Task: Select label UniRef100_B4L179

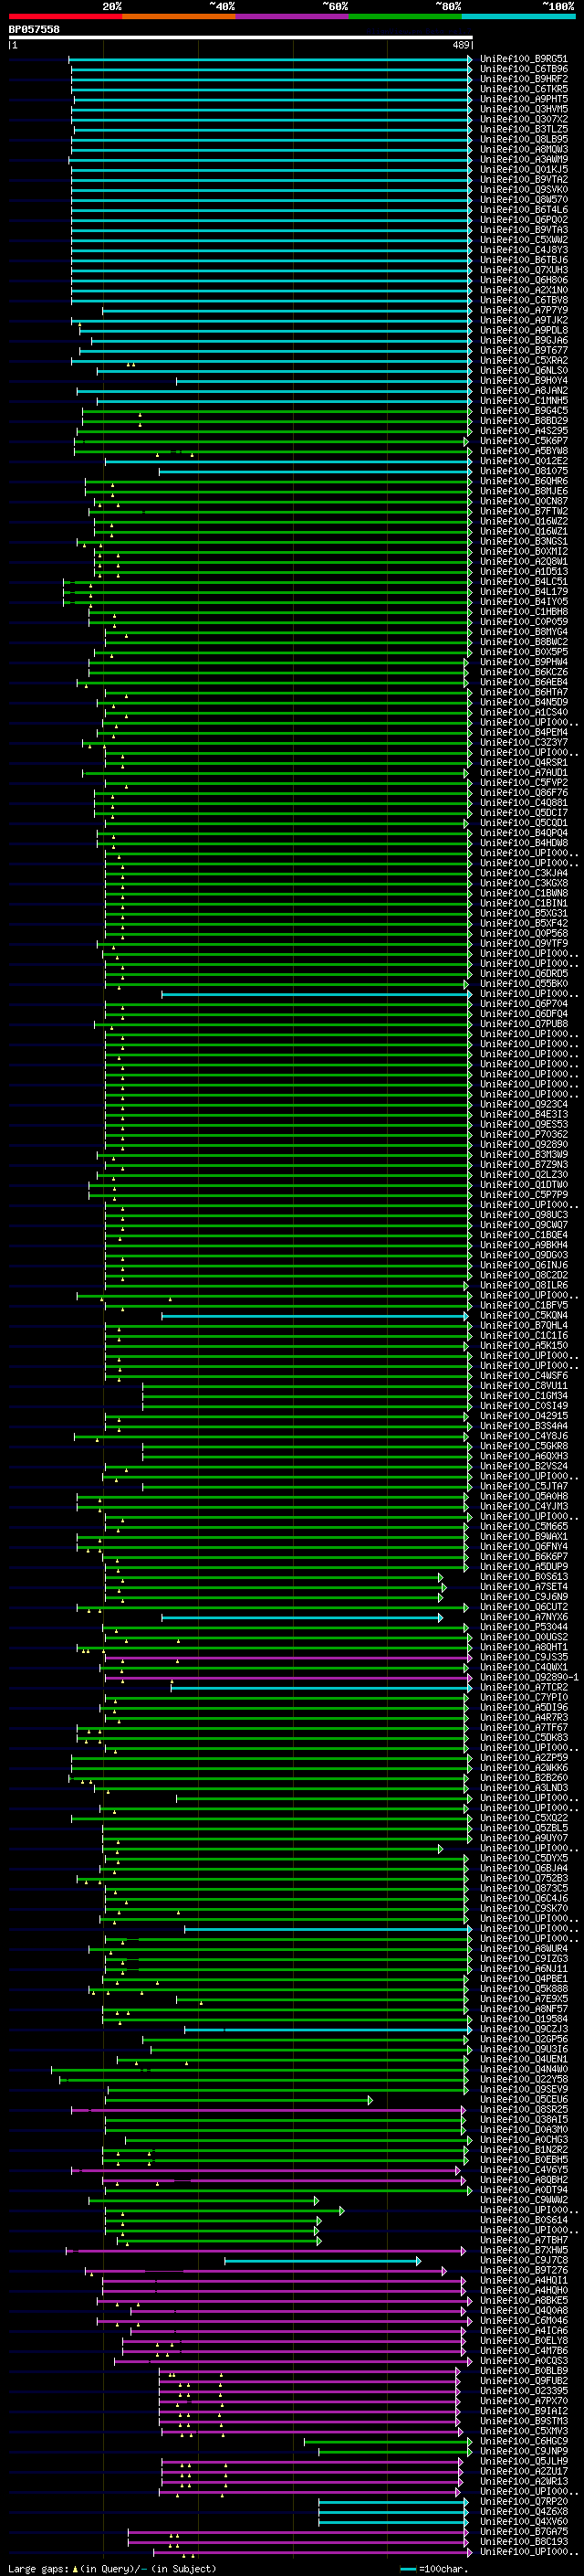Action: click(x=524, y=592)
